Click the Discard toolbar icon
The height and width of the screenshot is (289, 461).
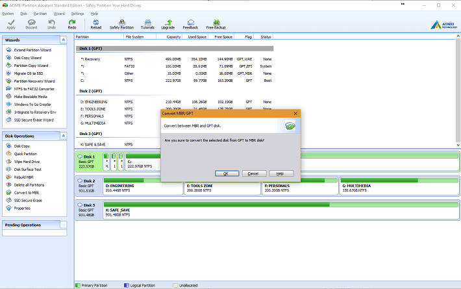click(31, 24)
